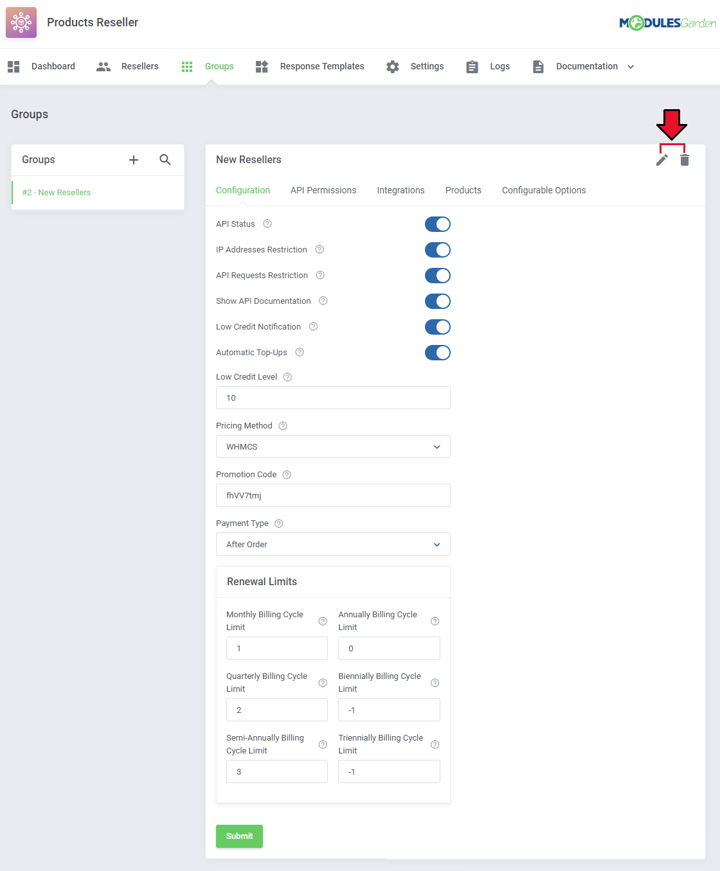Viewport: 720px width, 871px height.
Task: Click Semi-Annually Billing Cycle Limit field
Action: pos(277,771)
